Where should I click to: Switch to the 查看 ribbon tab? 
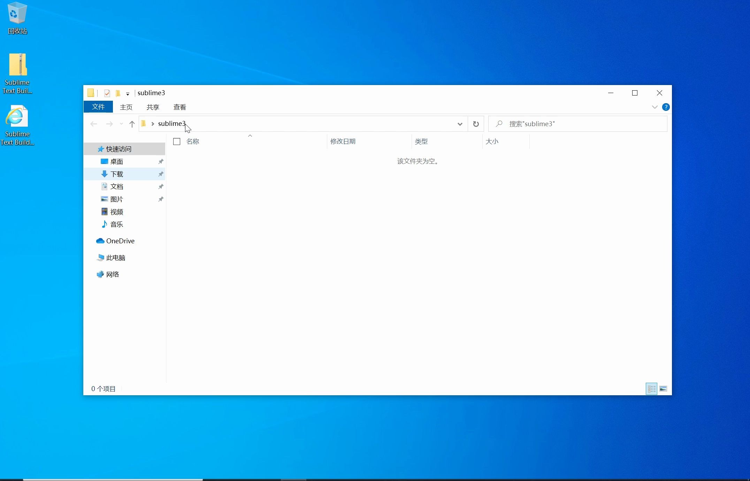(x=179, y=107)
